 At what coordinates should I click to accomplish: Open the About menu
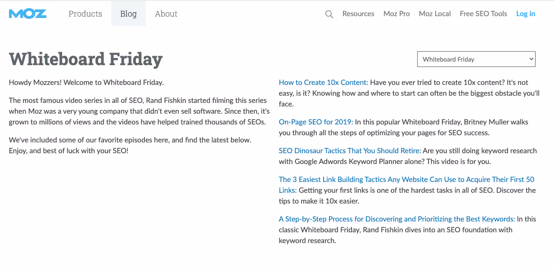pos(166,14)
